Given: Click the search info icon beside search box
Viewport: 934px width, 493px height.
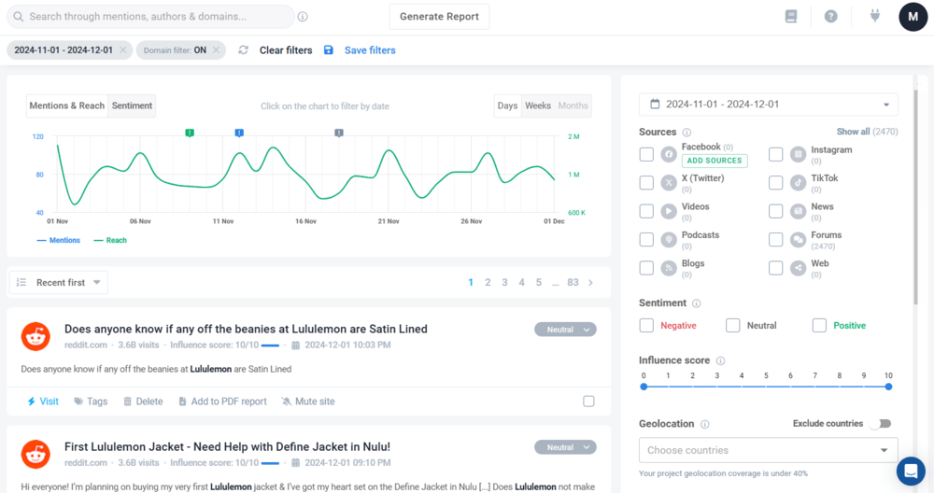Looking at the screenshot, I should click(303, 17).
